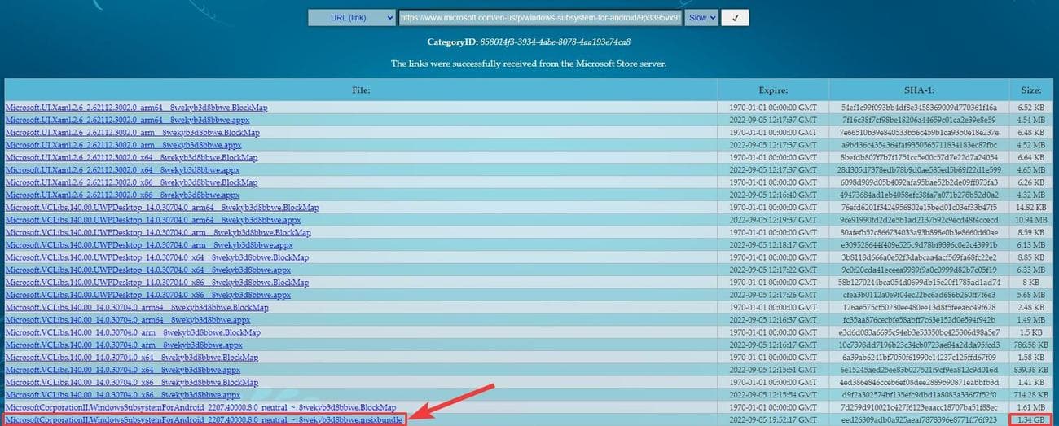Click Microsoft.UI.Xaml.2.6 arm64 BlockMap link

click(x=136, y=108)
